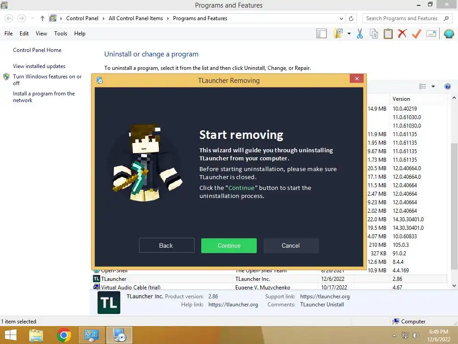Screen dimensions: 458x344
Task: Click the TLauncher uninstaller taskbar button
Action: click(119, 335)
